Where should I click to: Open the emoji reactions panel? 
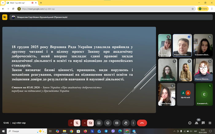(108, 123)
